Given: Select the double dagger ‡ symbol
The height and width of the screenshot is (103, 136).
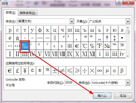Looking at the screenshot, I should 115,38.
